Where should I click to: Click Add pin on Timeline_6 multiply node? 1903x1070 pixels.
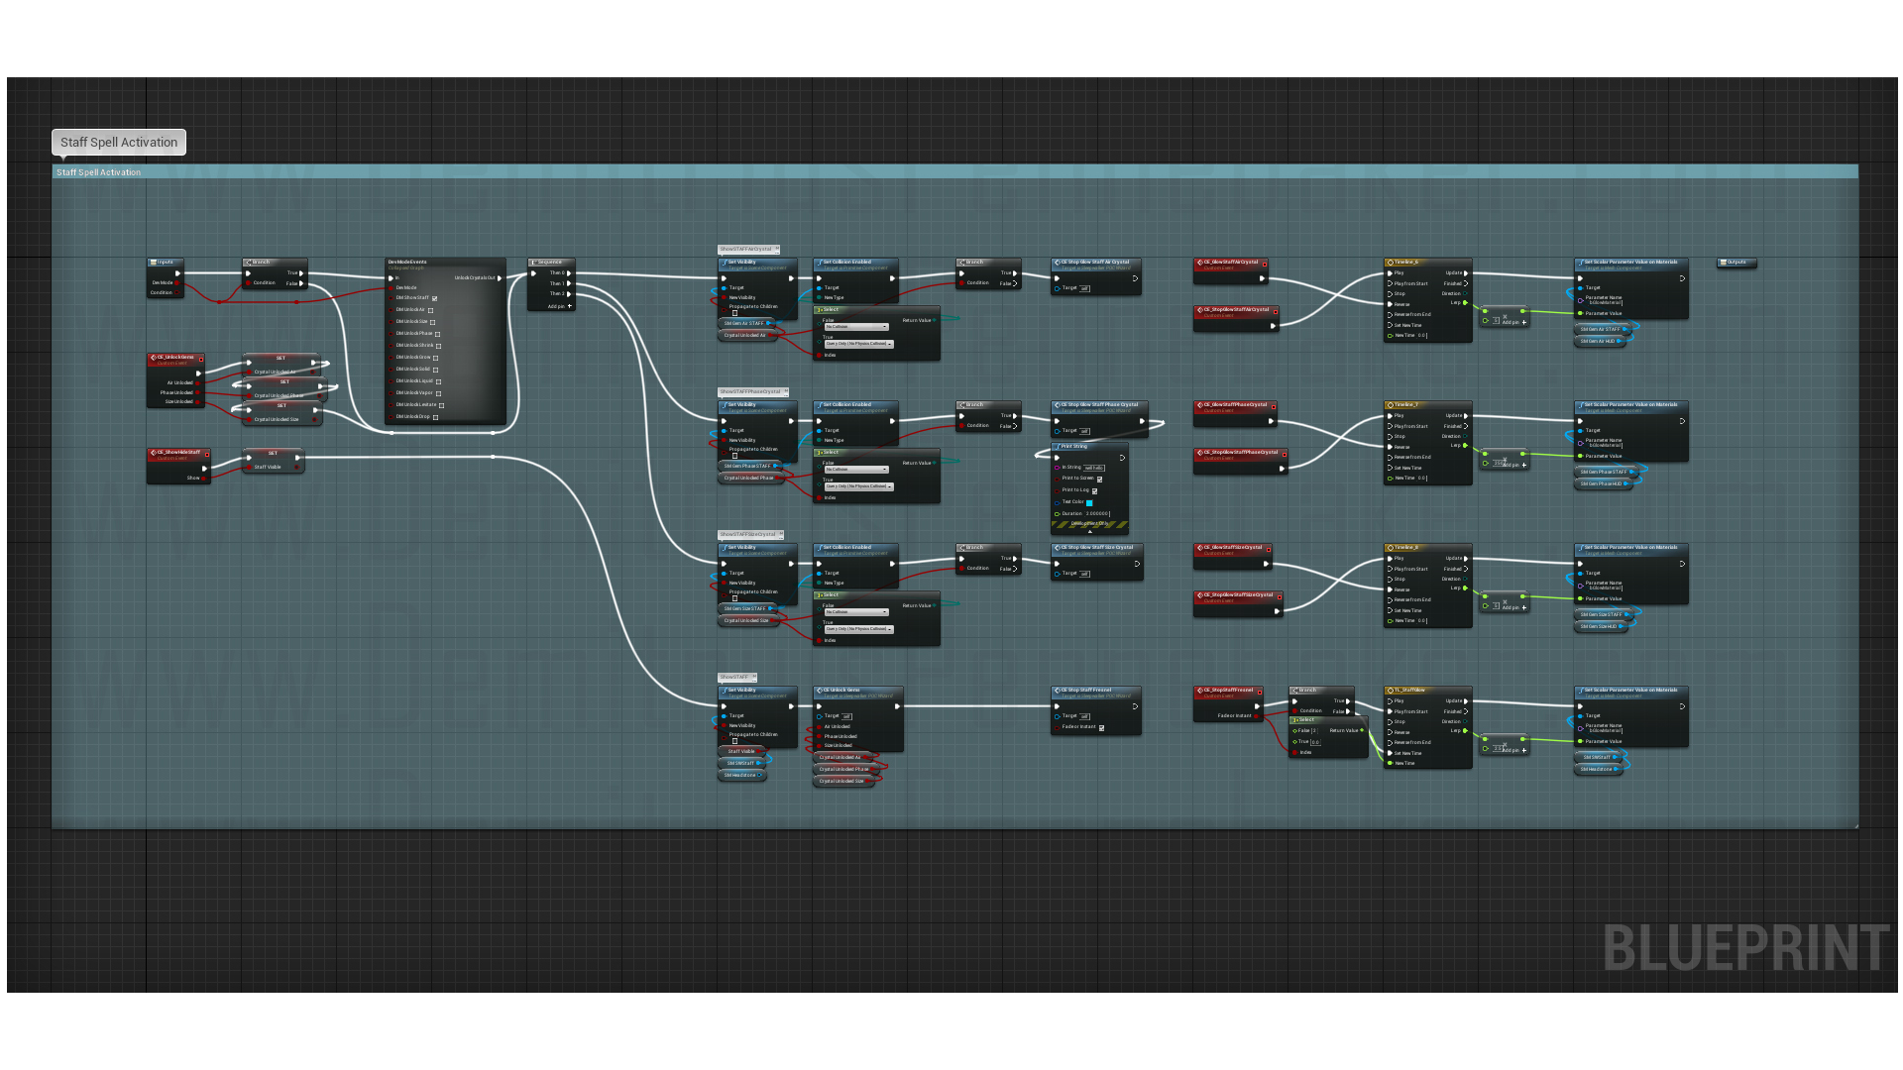(1513, 322)
